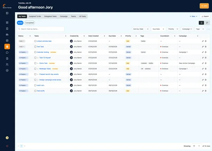Check the Test Task checkbox
The height and width of the screenshot is (151, 212).
click(x=35, y=47)
